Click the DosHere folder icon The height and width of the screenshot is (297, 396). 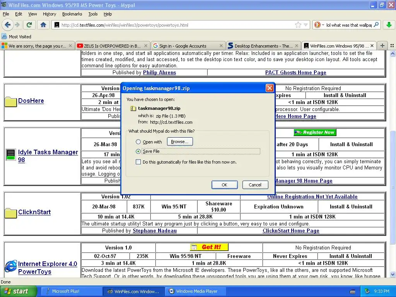point(10,102)
